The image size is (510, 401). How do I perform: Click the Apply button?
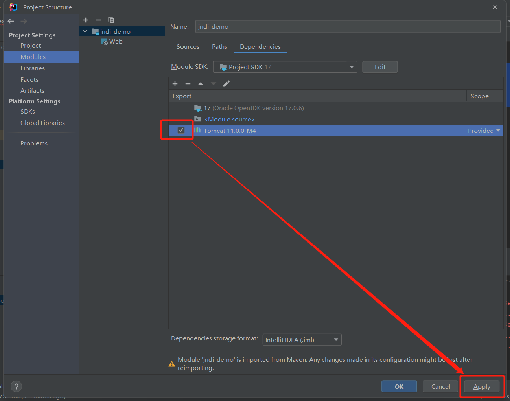(482, 386)
